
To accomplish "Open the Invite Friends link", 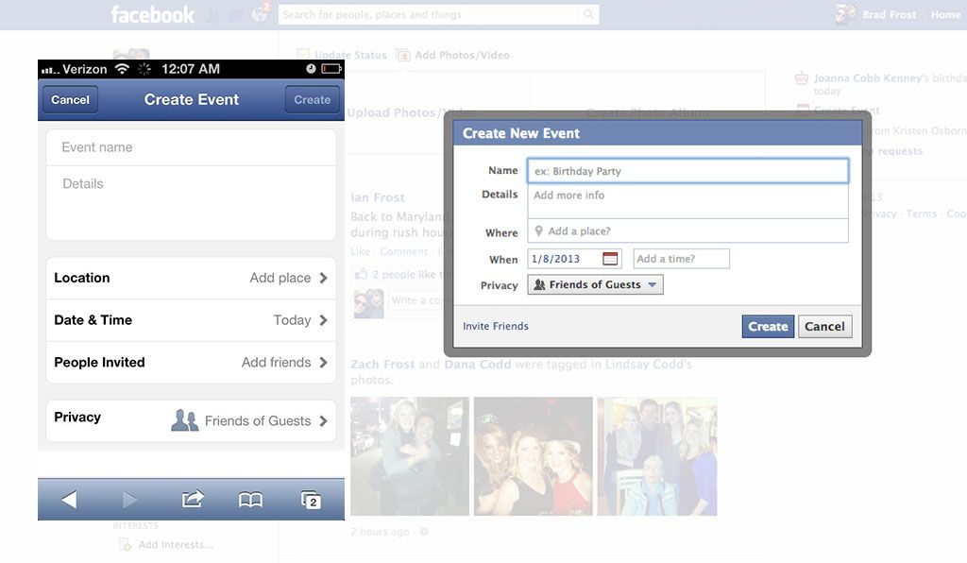I will [x=495, y=325].
